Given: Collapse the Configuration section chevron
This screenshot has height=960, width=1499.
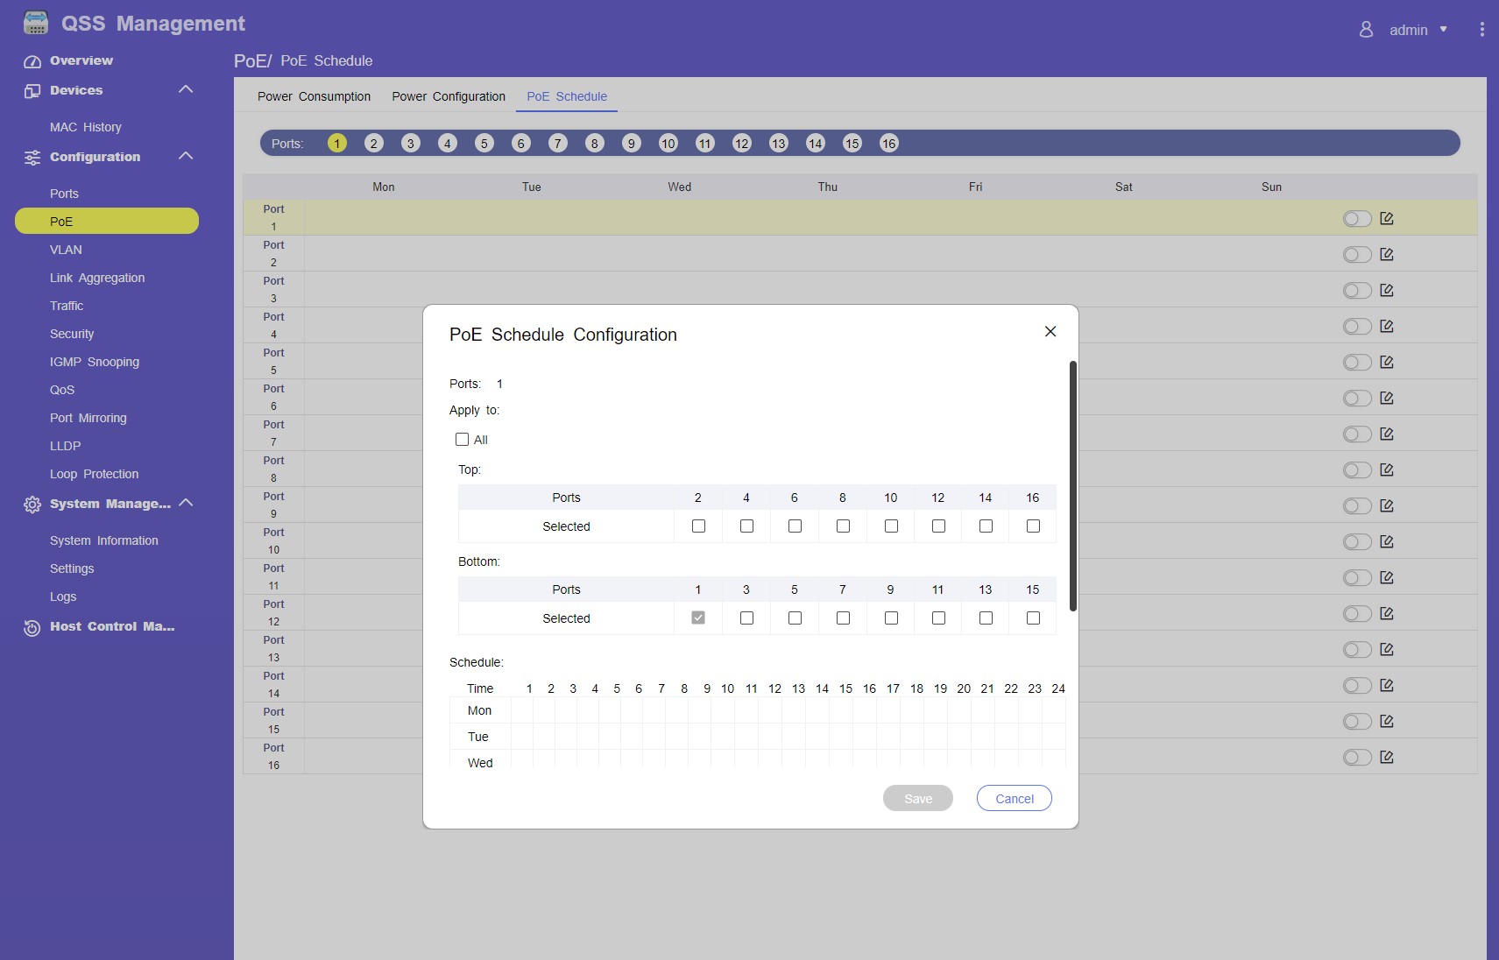Looking at the screenshot, I should 186,156.
